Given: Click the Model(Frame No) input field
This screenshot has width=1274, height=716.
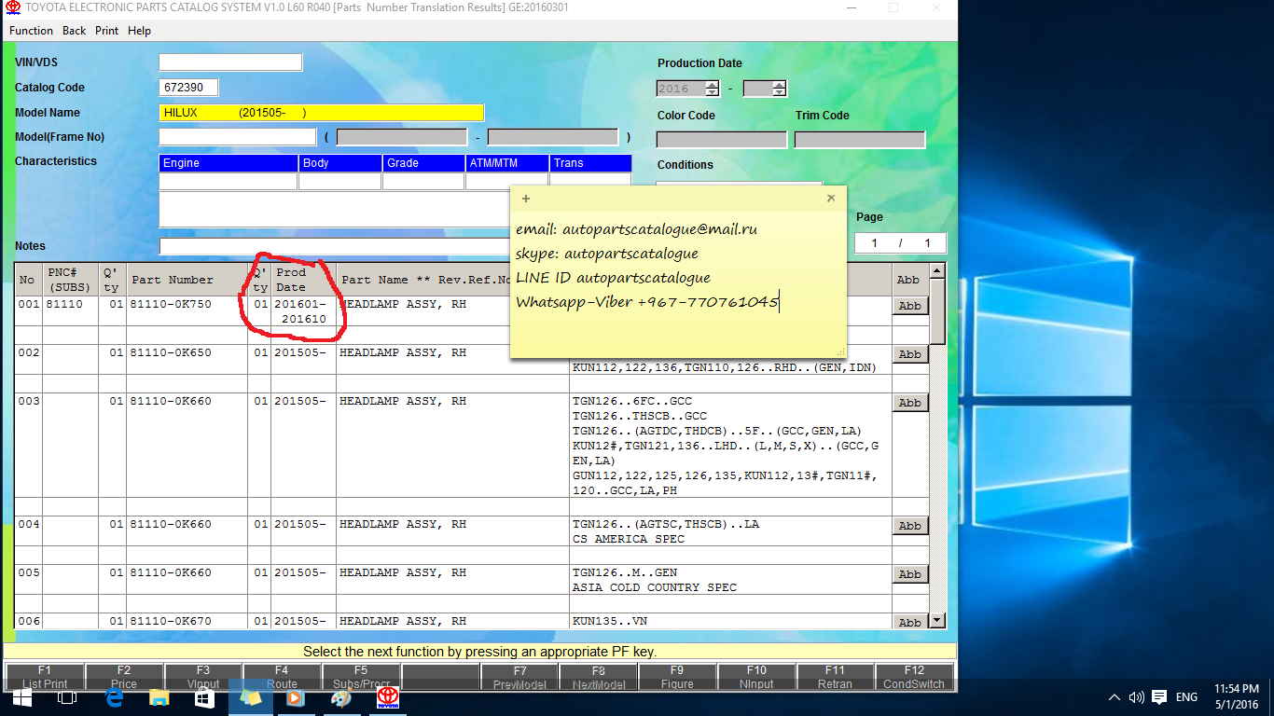Looking at the screenshot, I should pyautogui.click(x=238, y=137).
